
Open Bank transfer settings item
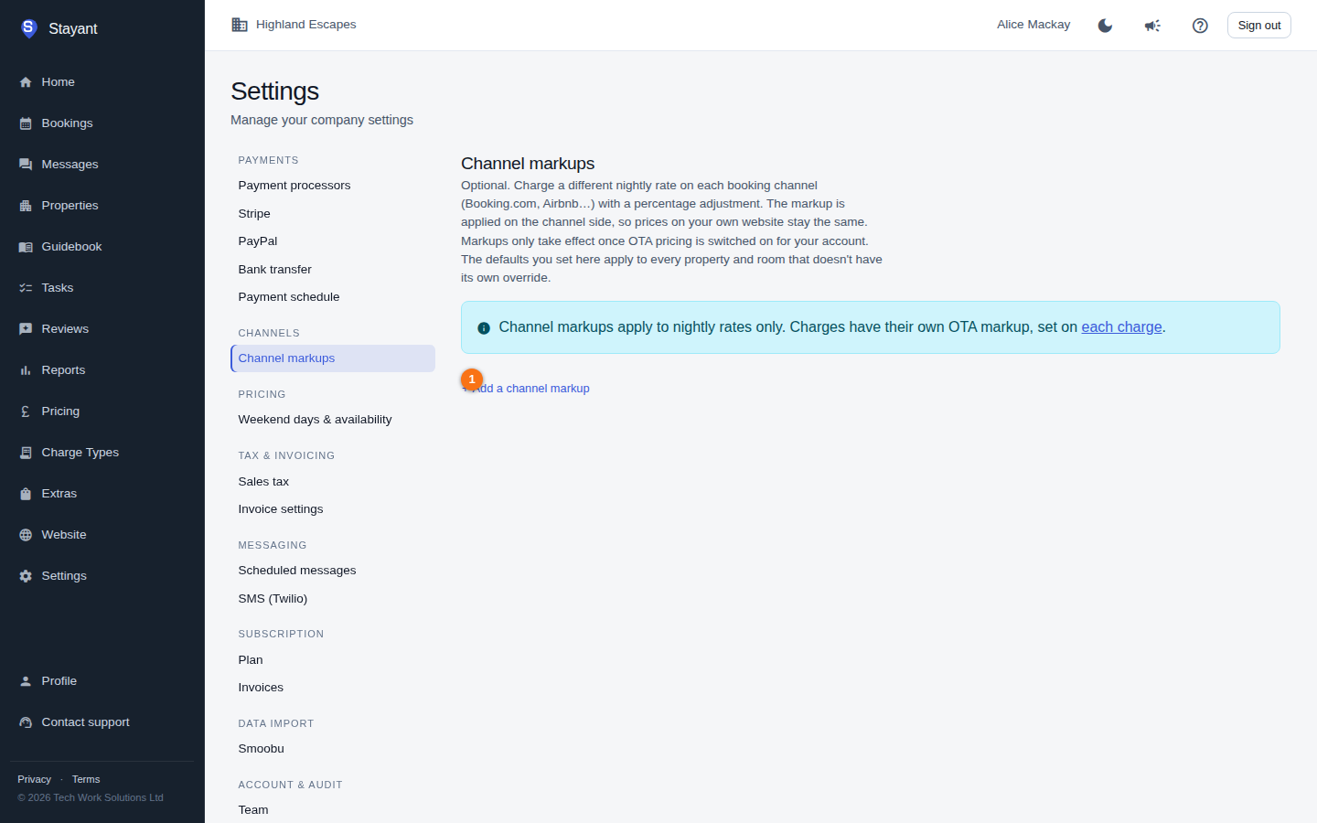(x=333, y=270)
